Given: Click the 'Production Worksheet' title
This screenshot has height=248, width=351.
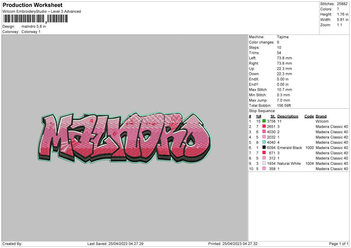Looking at the screenshot, I should (32, 5).
